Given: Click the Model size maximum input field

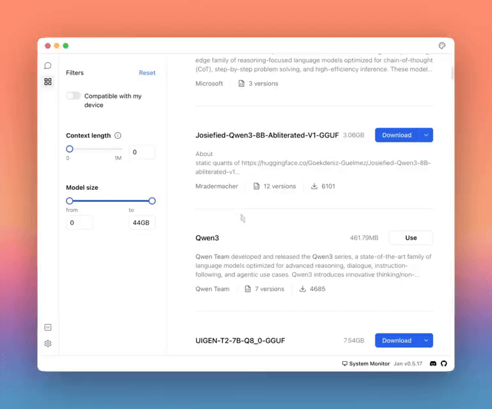Looking at the screenshot, I should tap(142, 223).
